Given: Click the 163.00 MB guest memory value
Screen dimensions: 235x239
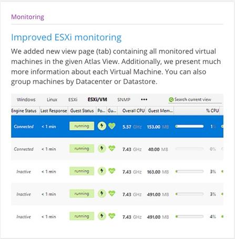Looking at the screenshot, I should [x=158, y=172].
